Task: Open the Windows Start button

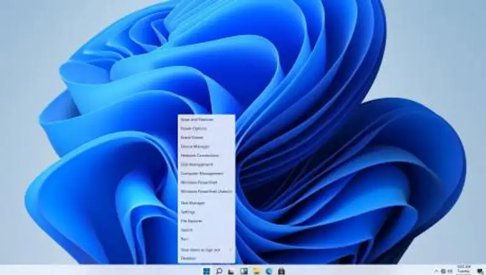Action: (x=207, y=271)
